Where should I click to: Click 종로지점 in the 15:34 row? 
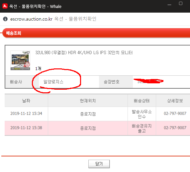coord(88,114)
